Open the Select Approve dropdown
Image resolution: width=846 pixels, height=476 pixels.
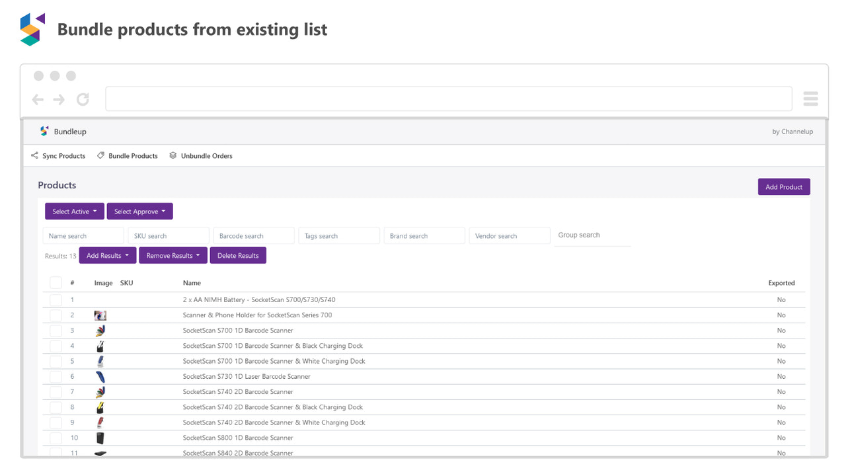[x=139, y=211]
